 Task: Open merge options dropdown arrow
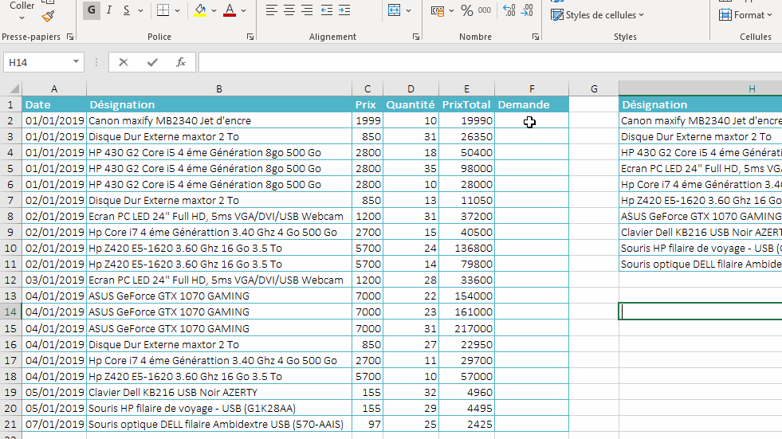pyautogui.click(x=408, y=10)
